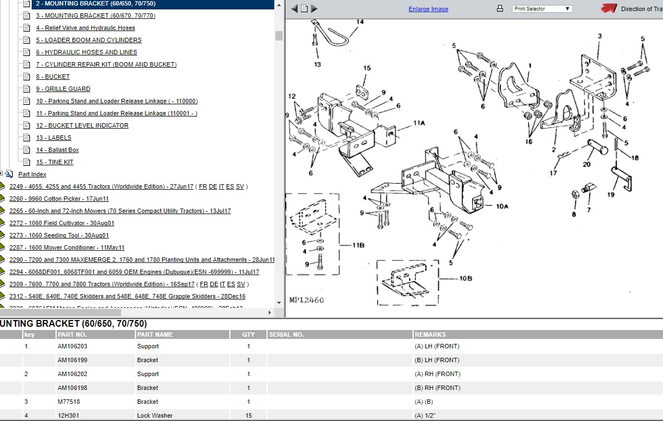
Task: Open the 1060 Field Cultivator catalog
Action: point(62,223)
